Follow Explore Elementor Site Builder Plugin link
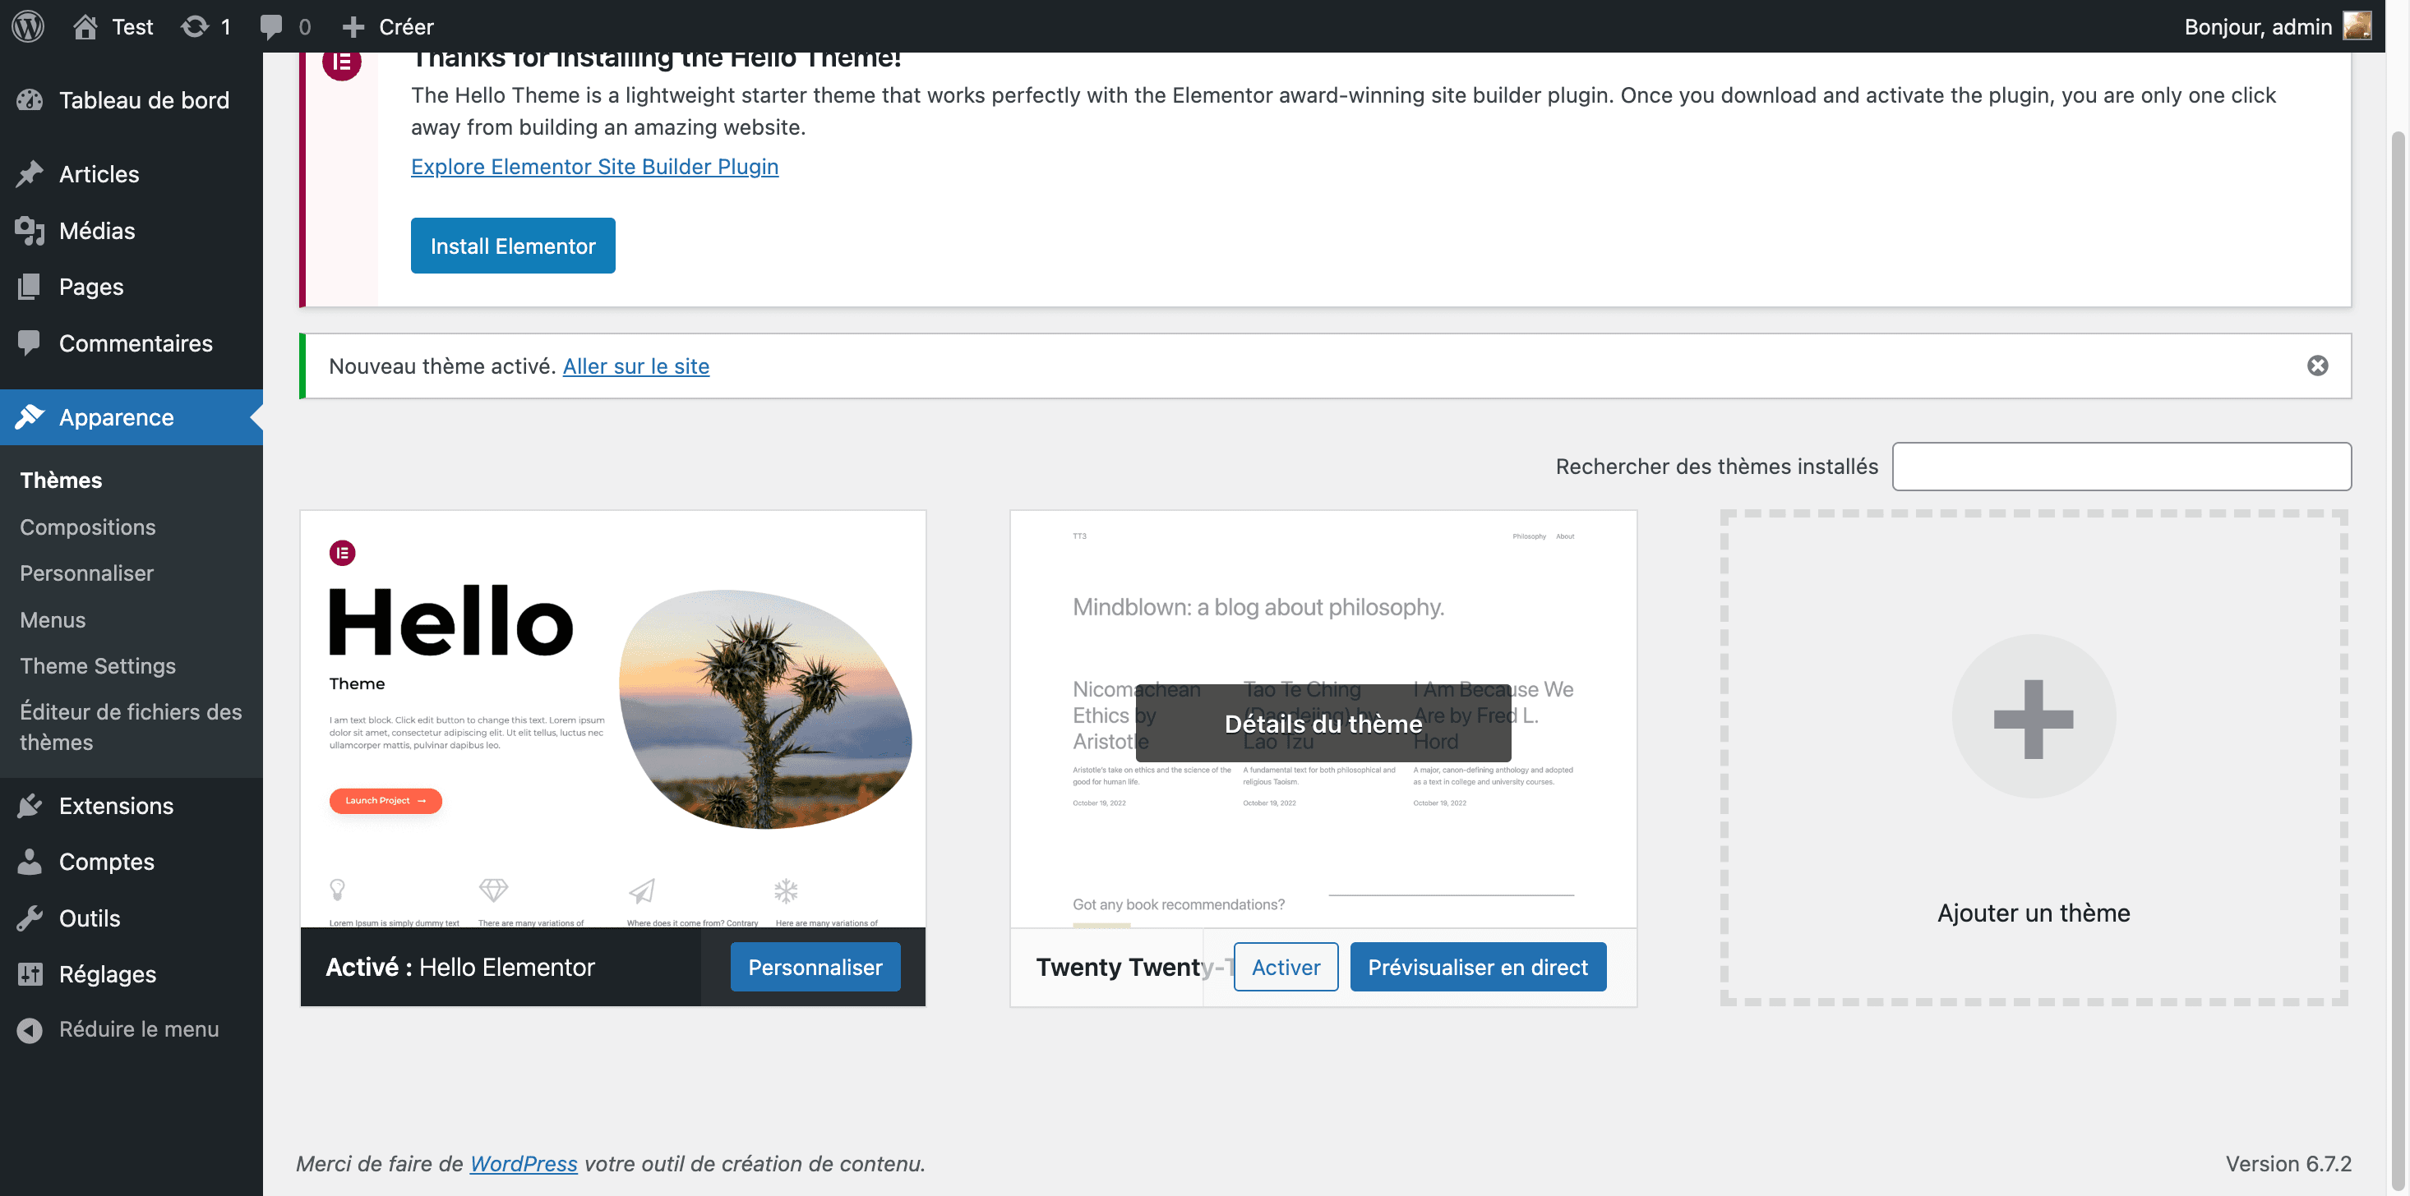This screenshot has width=2410, height=1196. click(x=594, y=167)
